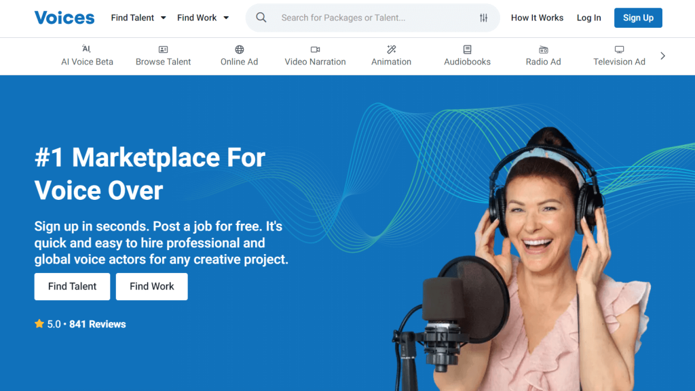The image size is (695, 391).
Task: Click the 5.0 rating text
Action: click(54, 324)
